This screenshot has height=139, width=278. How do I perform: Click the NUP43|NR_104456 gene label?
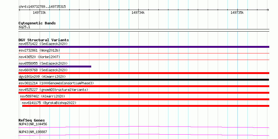pos(33,124)
